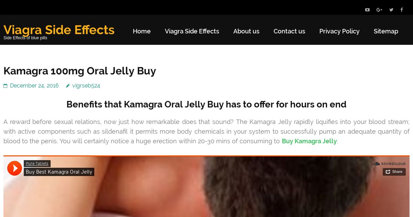The width and height of the screenshot is (413, 217).
Task: Open the Twitter social icon
Action: [391, 10]
